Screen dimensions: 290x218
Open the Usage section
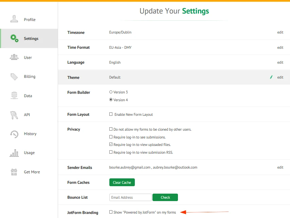(29, 153)
